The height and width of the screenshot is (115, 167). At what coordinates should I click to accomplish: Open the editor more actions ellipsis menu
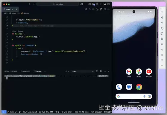[108, 9]
